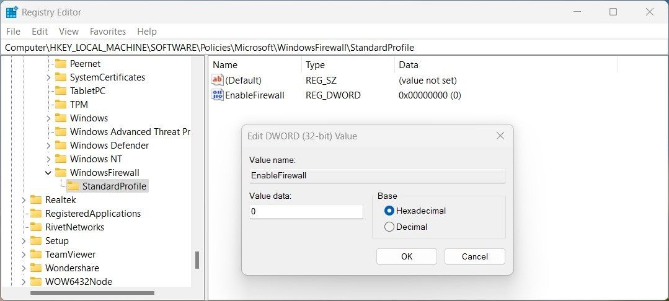Select the TeamViewer folder icon
This screenshot has width=669, height=301.
coord(36,255)
